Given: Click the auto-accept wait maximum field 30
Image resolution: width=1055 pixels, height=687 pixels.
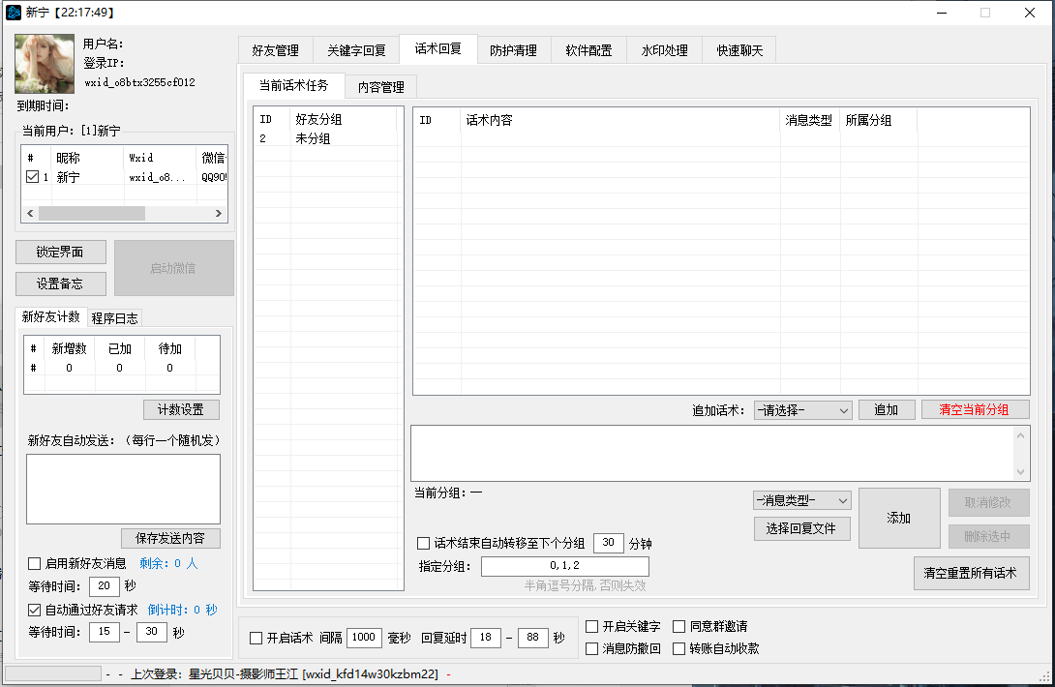Looking at the screenshot, I should pyautogui.click(x=151, y=633).
